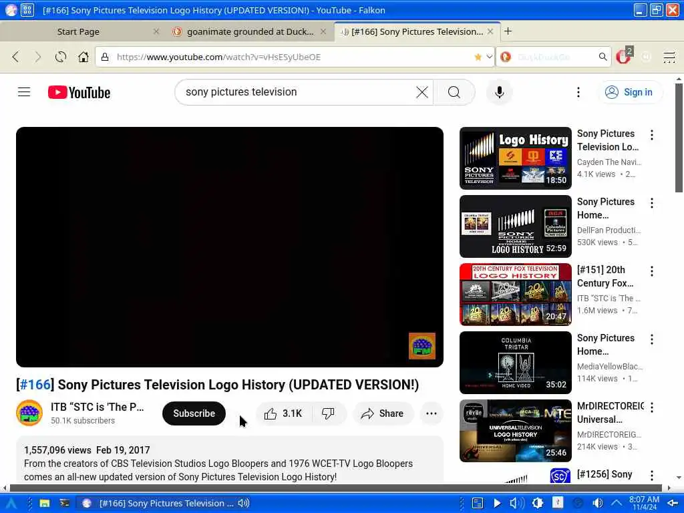The height and width of the screenshot is (513, 684).
Task: Open the [#151] 20th Century Fox title
Action: (x=605, y=277)
